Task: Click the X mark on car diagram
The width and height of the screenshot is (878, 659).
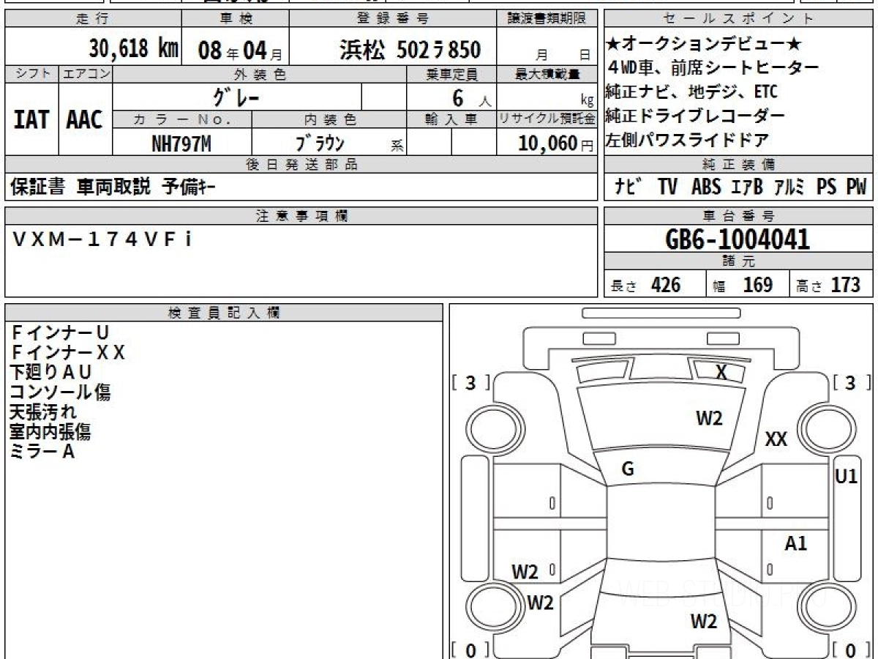Action: pyautogui.click(x=721, y=373)
